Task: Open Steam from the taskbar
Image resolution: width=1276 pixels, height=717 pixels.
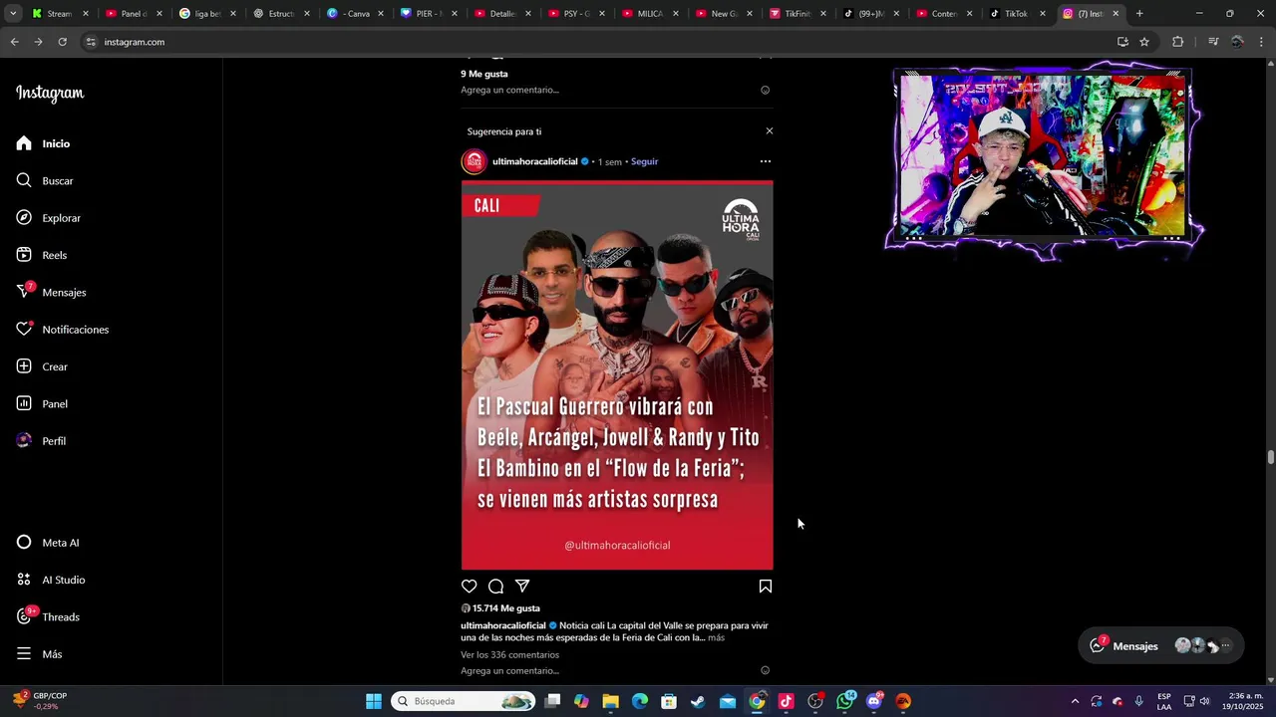Action: click(x=698, y=701)
